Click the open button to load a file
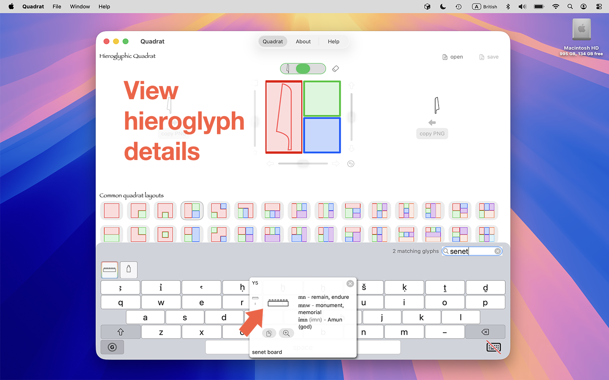Viewport: 609px width, 380px height. 453,57
